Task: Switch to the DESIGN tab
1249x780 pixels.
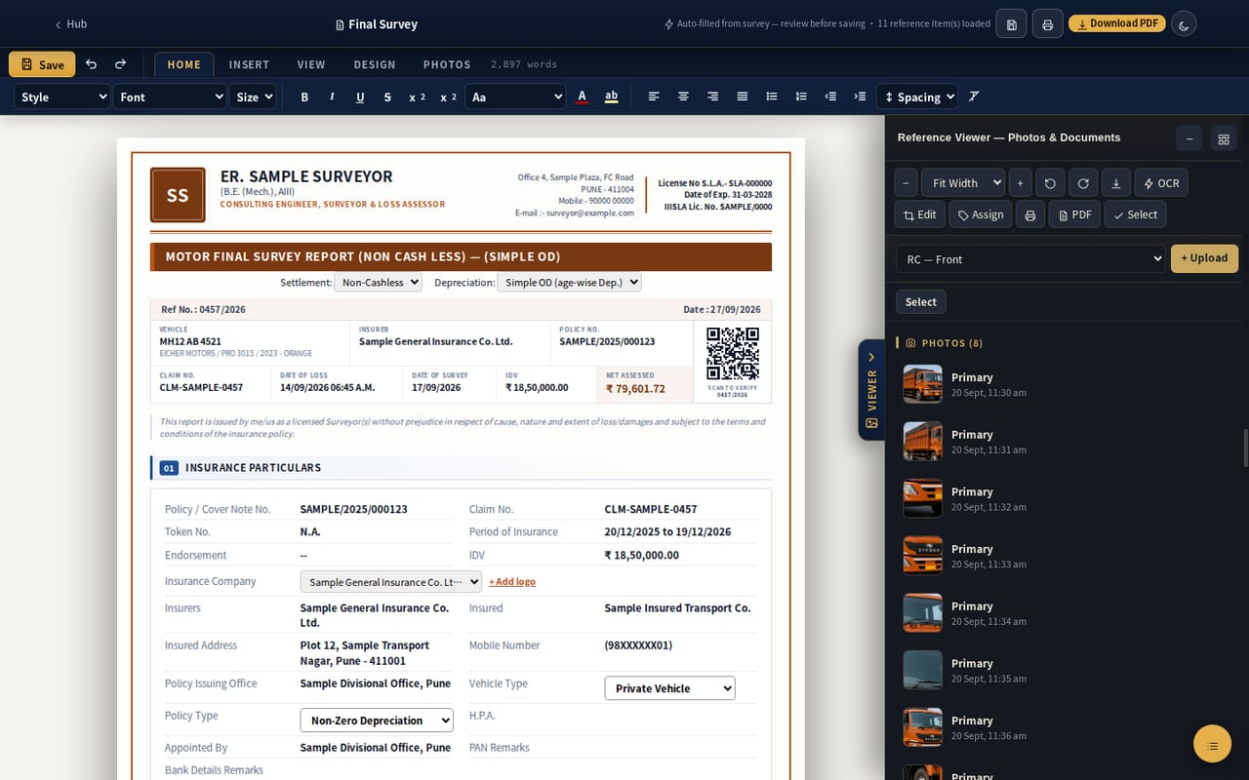Action: (375, 64)
